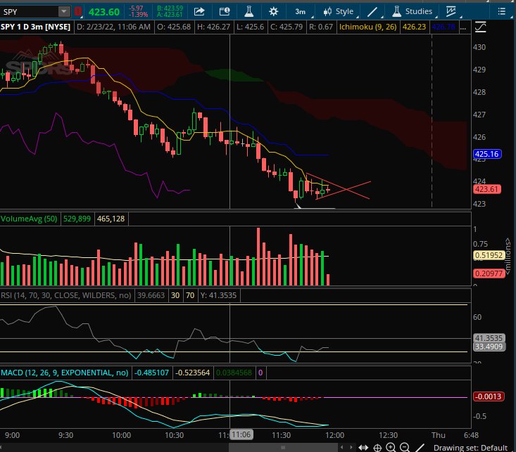
Task: Click the scroll right arrow at bottom
Action: pos(351,447)
